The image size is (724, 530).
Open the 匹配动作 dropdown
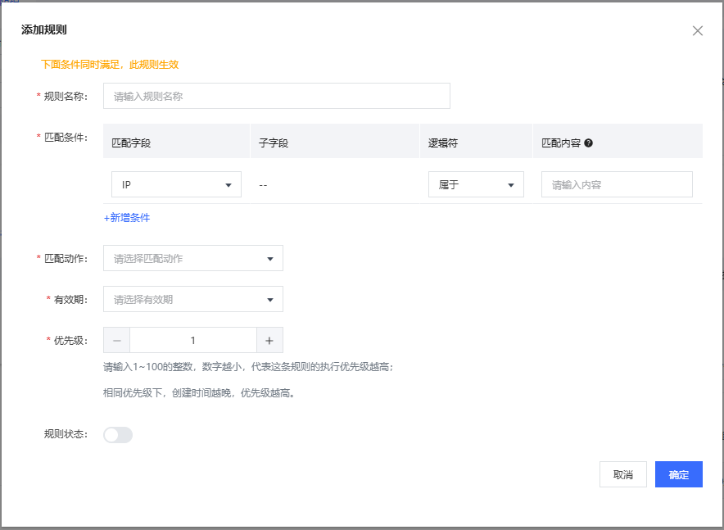click(x=192, y=259)
